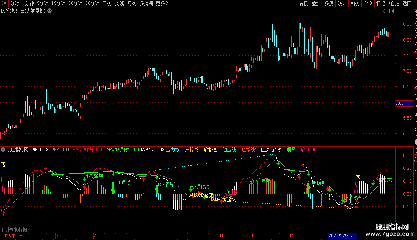The width and height of the screenshot is (417, 240).
Task: Click month 12 on the date axis
Action: 292,236
